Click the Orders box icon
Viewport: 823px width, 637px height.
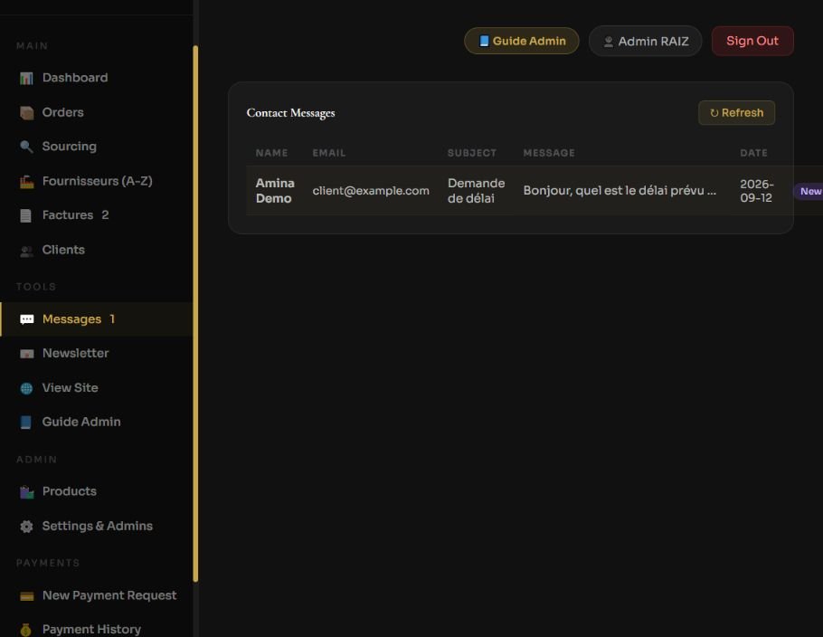click(x=26, y=113)
